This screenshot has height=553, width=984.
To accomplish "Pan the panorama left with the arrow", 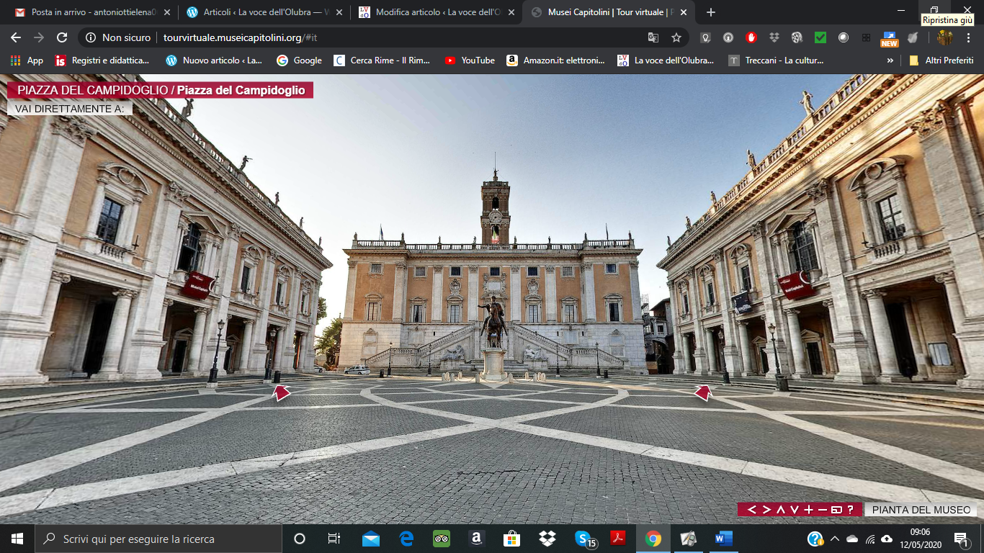I will [751, 510].
